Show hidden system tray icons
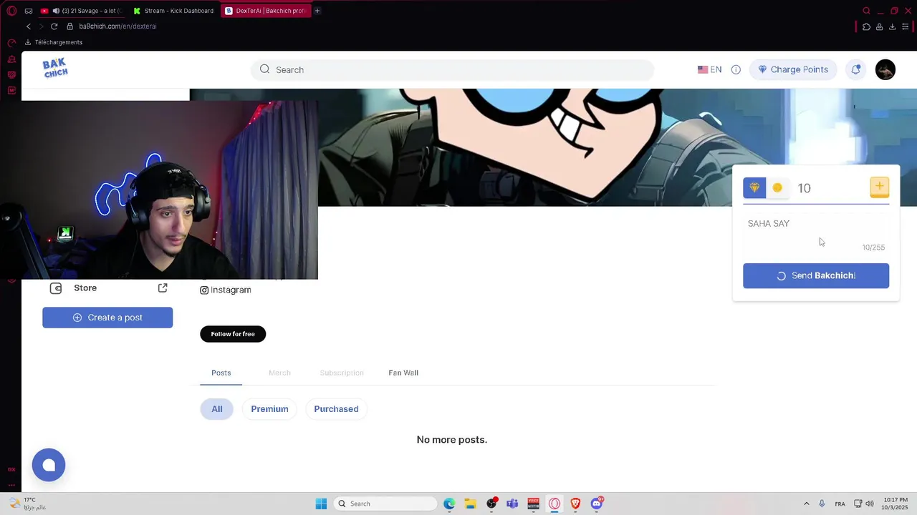917x515 pixels. (806, 504)
